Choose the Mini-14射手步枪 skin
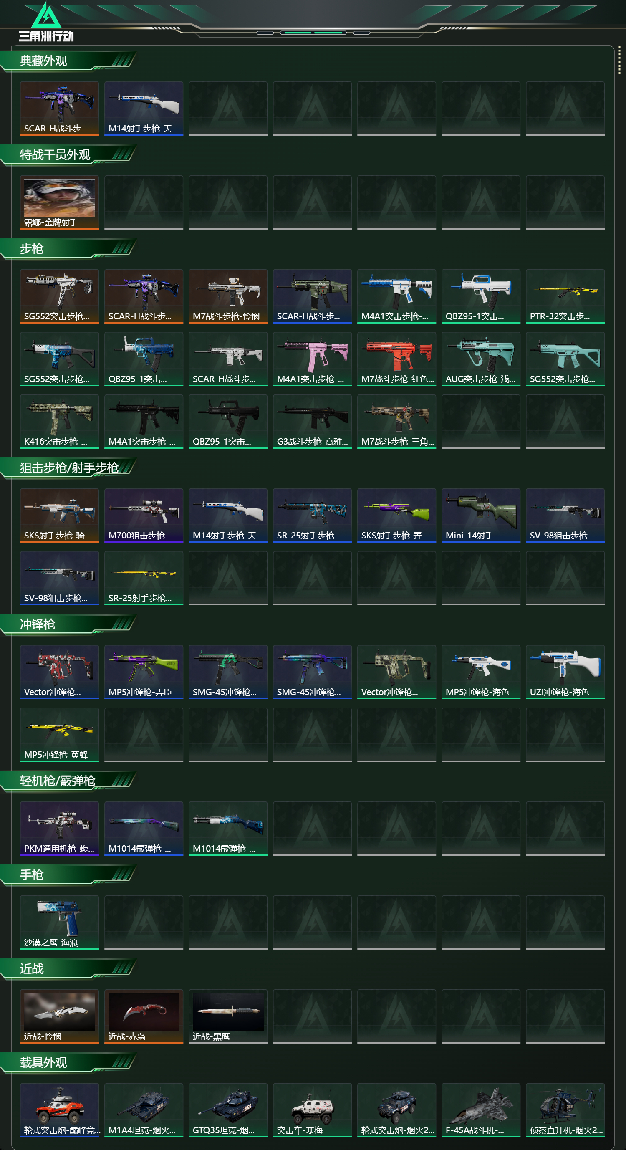This screenshot has height=1150, width=626. click(481, 516)
